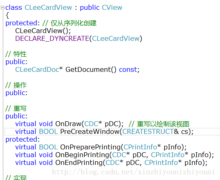Click the GetDocument() function name
220x180 pixels.
click(91, 70)
